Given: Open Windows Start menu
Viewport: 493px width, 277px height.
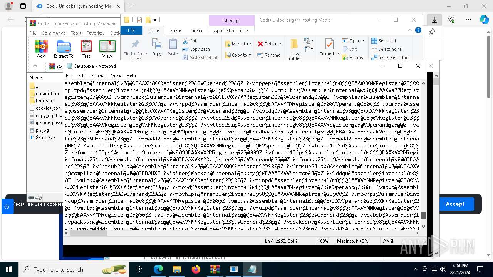Looking at the screenshot, I should pos(9,269).
